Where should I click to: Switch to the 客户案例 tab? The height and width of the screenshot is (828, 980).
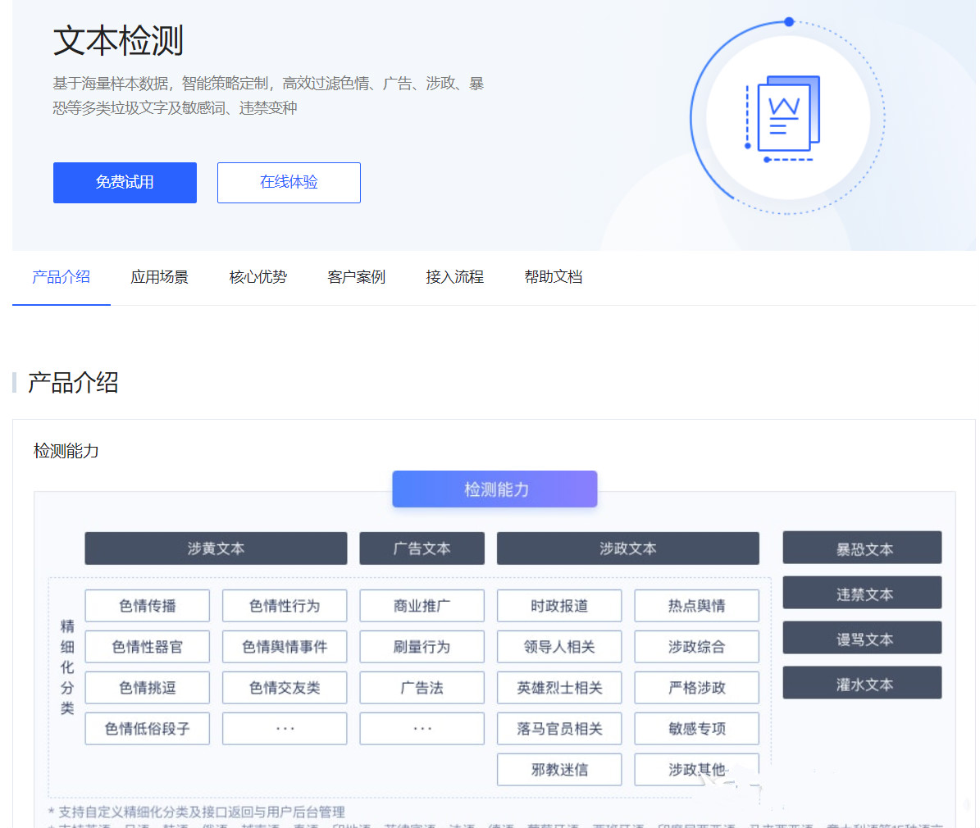(356, 277)
